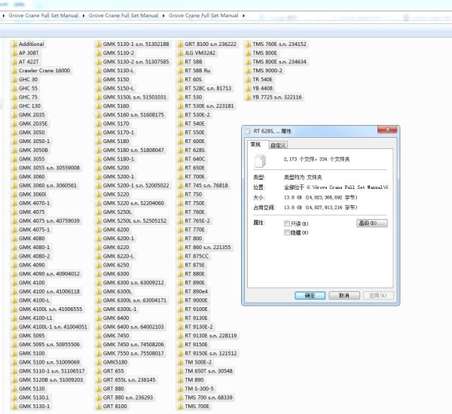Select folder name GMK 4090 s.n. 40904012
Viewport: 452px width, 414px height.
(49, 274)
